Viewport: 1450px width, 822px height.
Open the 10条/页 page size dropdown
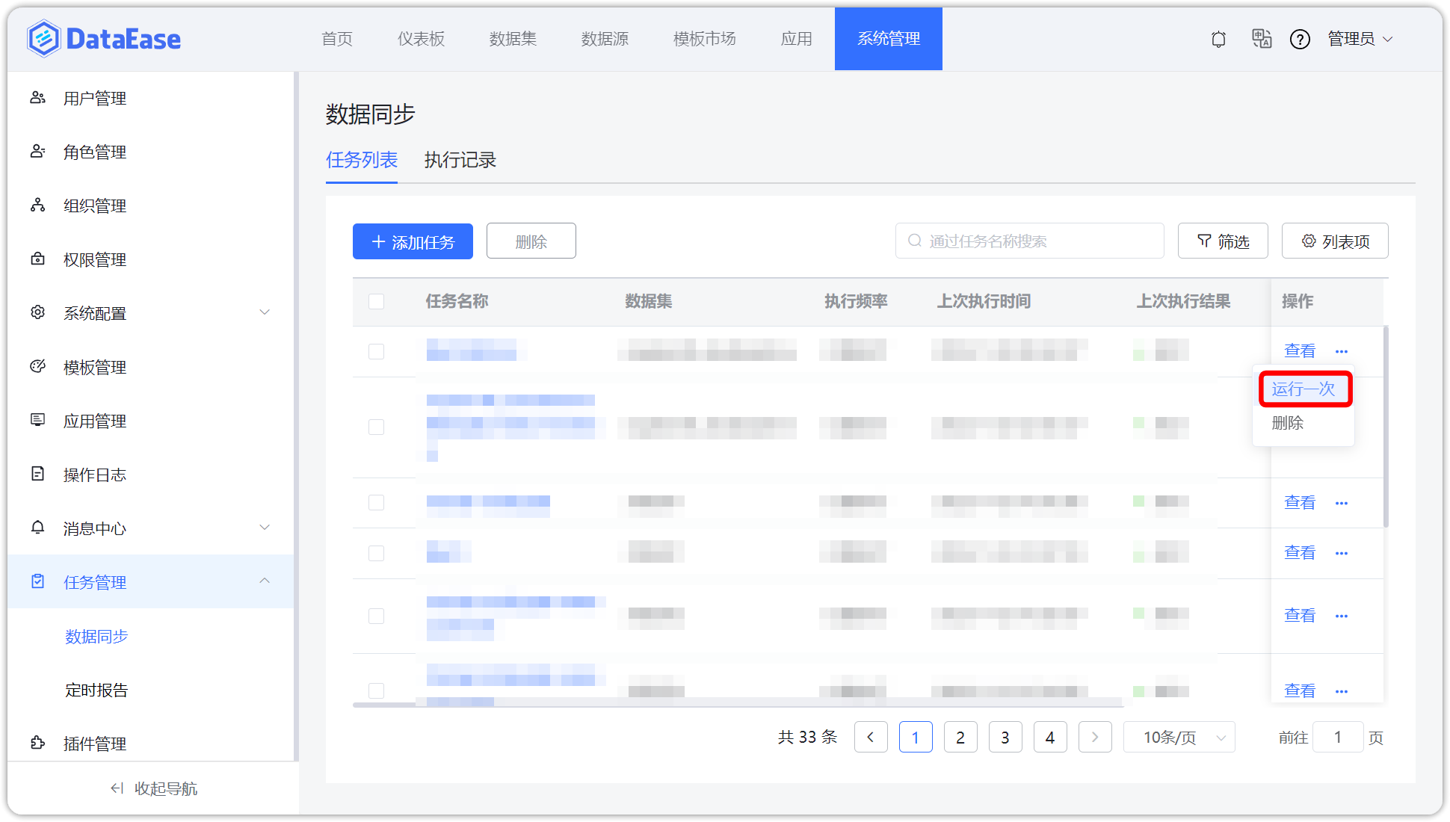[x=1179, y=737]
